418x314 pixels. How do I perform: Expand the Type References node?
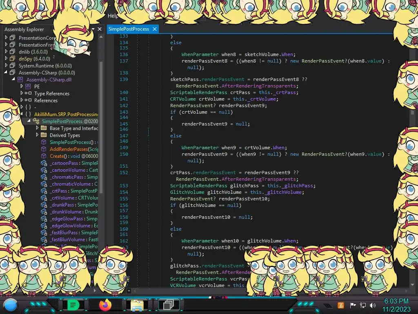[22, 93]
